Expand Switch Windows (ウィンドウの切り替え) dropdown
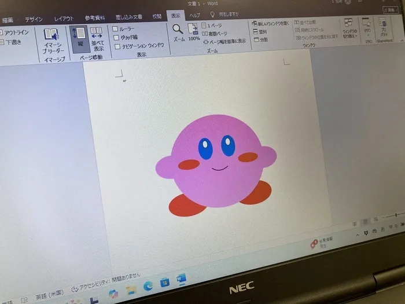This screenshot has width=405, height=304. click(349, 28)
